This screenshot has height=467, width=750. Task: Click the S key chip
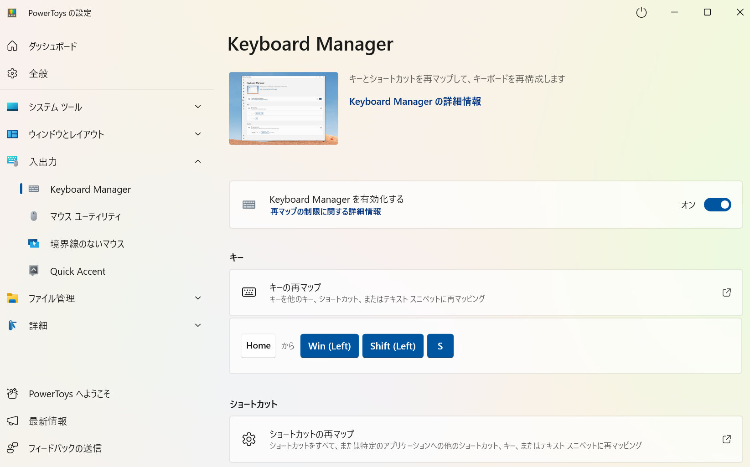[440, 346]
